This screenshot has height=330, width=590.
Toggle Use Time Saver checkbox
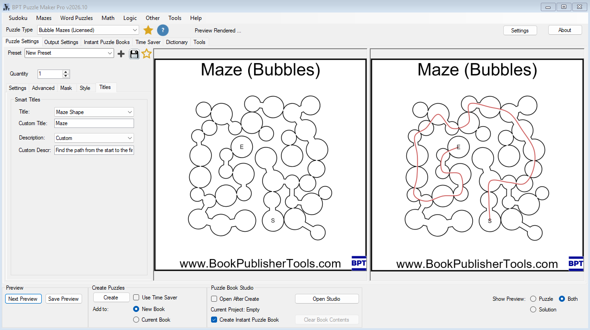coord(136,298)
